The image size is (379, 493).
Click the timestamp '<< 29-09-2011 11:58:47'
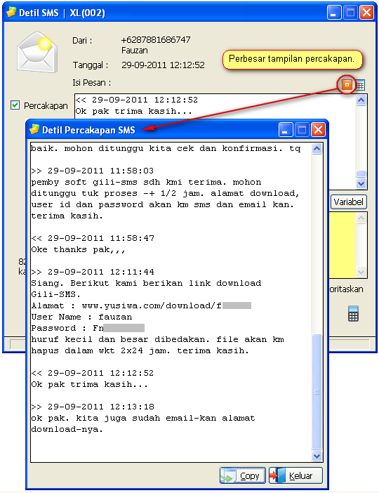tap(93, 238)
